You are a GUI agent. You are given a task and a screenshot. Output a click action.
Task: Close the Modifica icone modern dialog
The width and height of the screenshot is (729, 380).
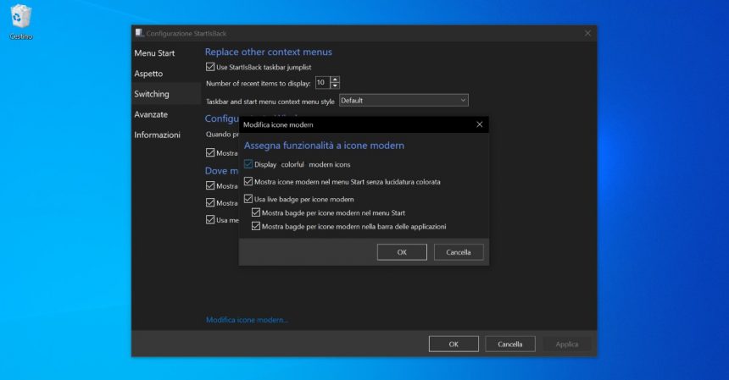[x=479, y=124]
